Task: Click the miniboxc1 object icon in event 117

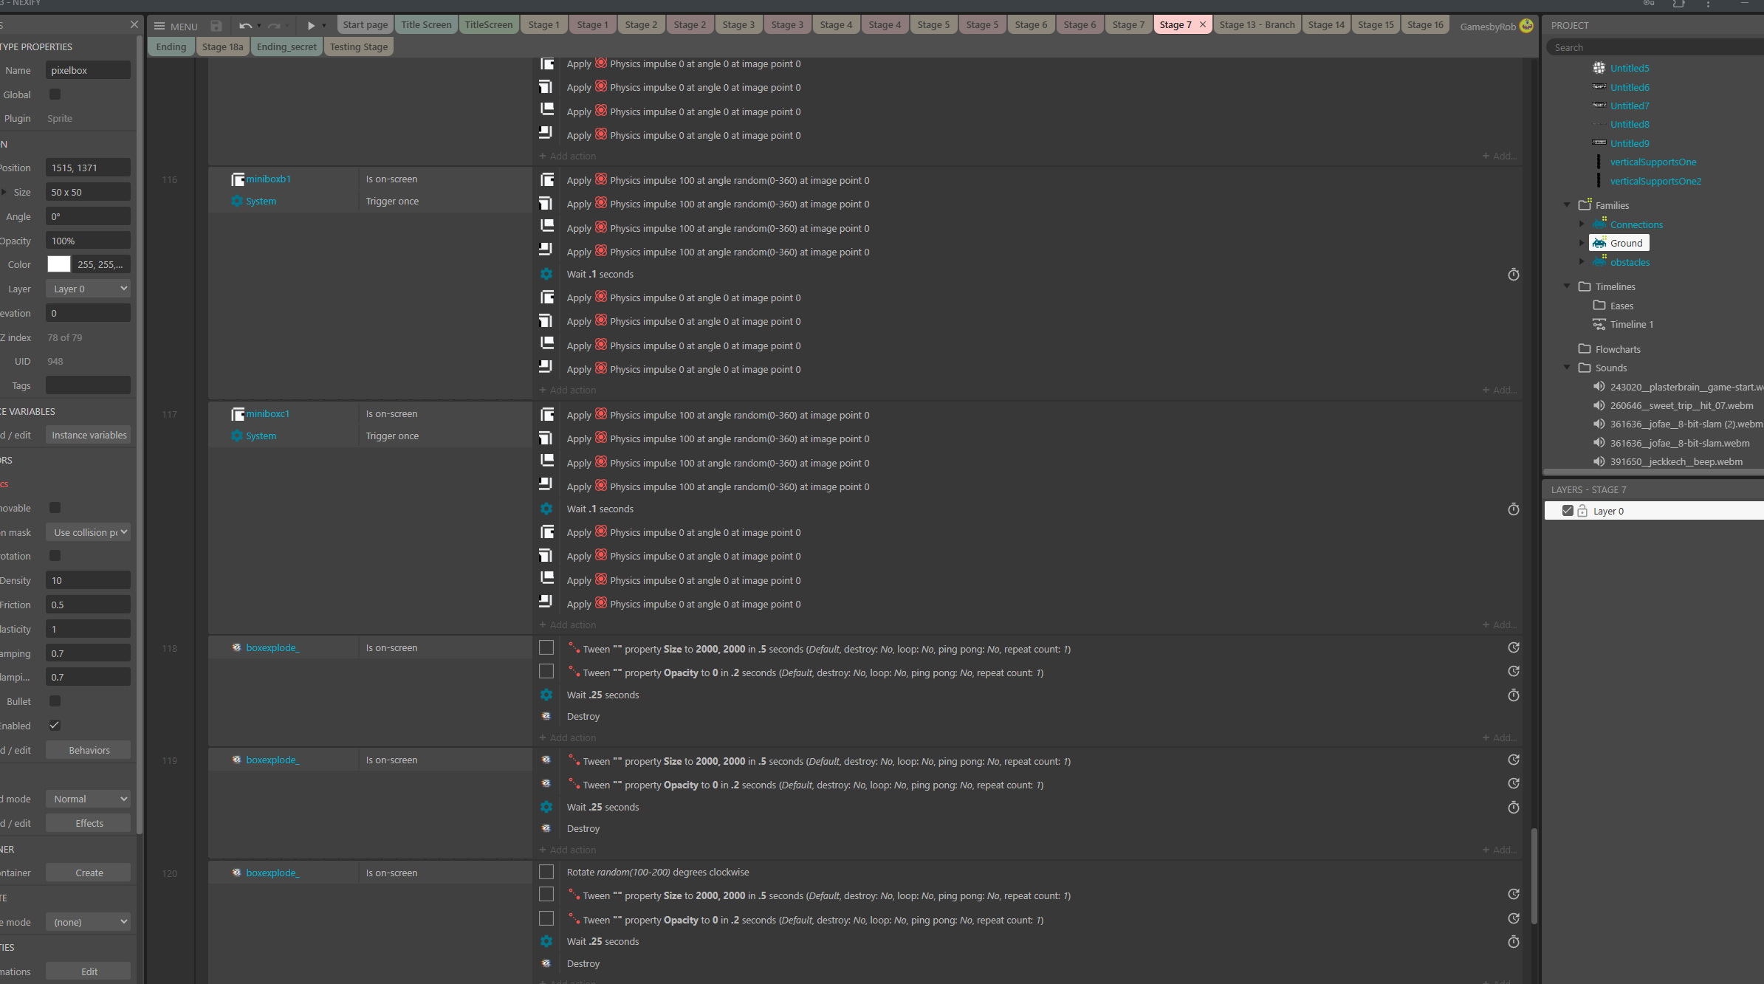Action: [x=237, y=414]
